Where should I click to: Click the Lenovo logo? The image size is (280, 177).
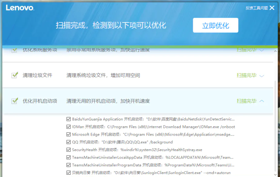pyautogui.click(x=20, y=8)
